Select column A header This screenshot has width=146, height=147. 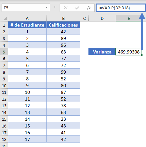[27, 19]
